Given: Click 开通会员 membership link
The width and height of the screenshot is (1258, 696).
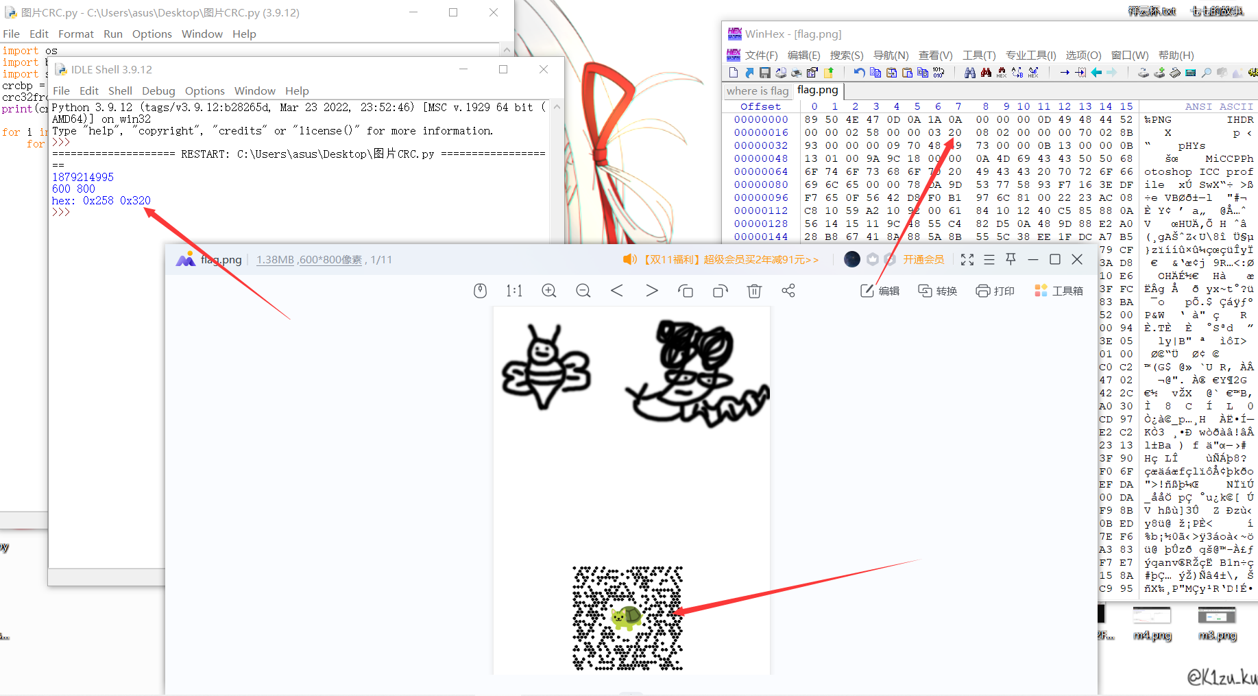Looking at the screenshot, I should (x=923, y=259).
